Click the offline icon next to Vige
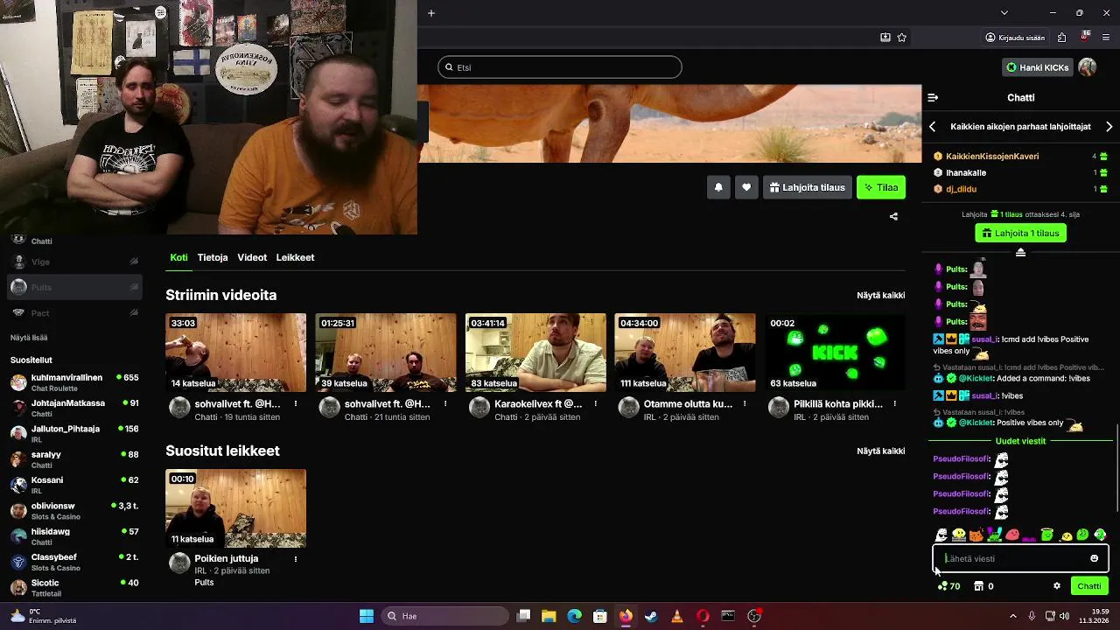The height and width of the screenshot is (630, 1120). [x=134, y=262]
